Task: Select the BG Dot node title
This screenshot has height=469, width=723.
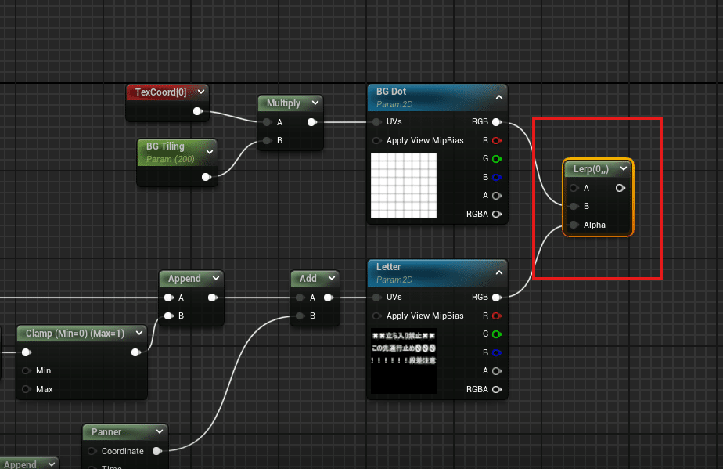Action: coord(391,92)
